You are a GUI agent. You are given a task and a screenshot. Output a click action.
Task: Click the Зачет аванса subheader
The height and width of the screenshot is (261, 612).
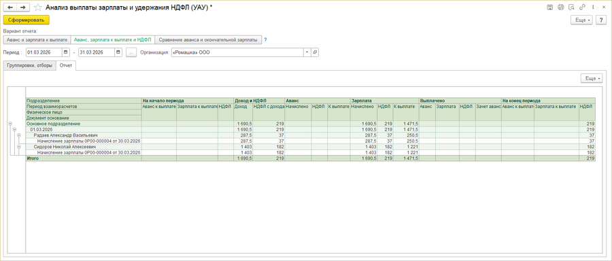click(488, 106)
